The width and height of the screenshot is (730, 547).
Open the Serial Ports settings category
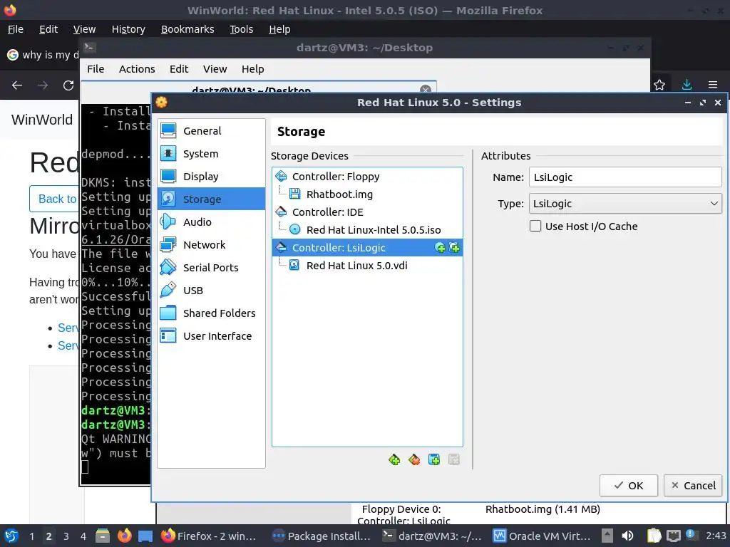(211, 268)
